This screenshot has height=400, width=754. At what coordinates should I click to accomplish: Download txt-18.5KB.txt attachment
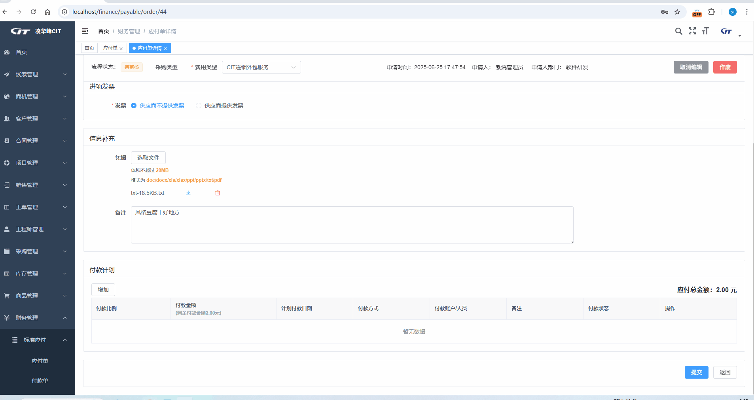point(188,193)
